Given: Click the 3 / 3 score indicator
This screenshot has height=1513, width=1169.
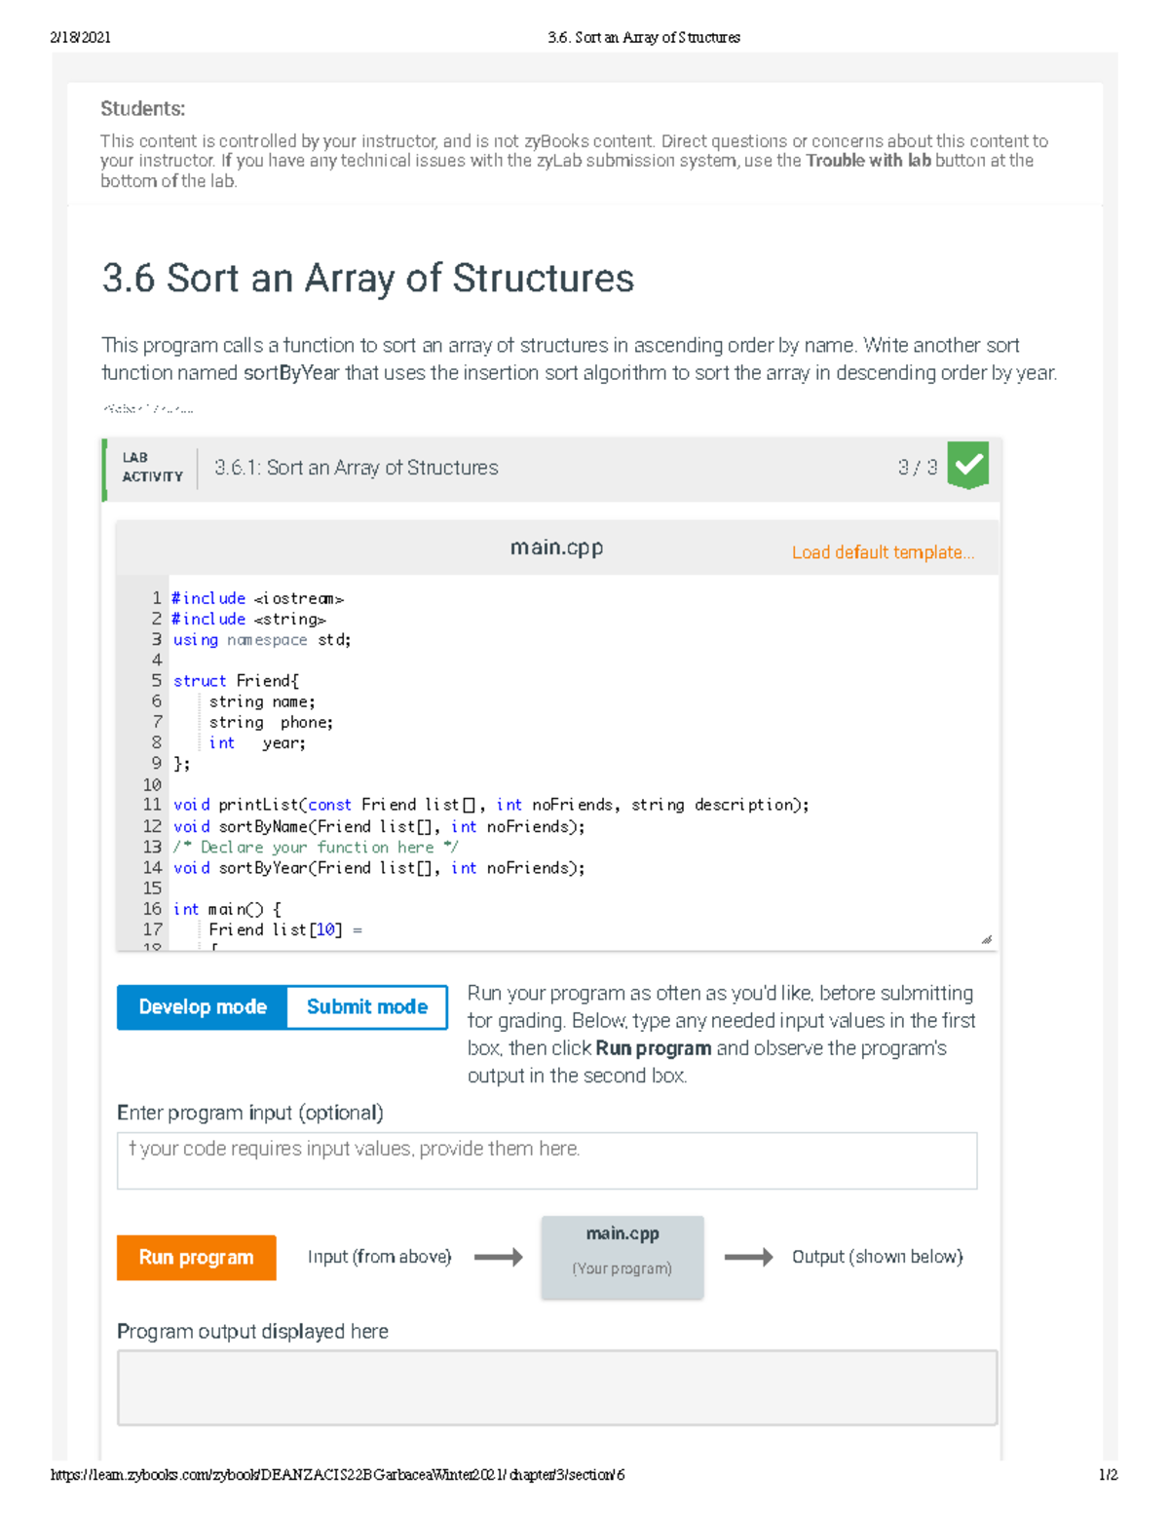Looking at the screenshot, I should click(x=917, y=468).
